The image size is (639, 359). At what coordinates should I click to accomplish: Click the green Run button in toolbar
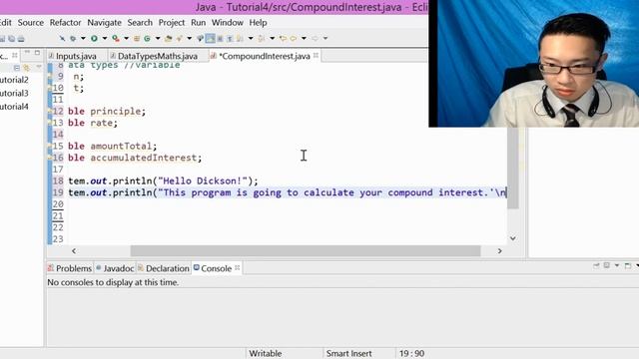point(94,38)
